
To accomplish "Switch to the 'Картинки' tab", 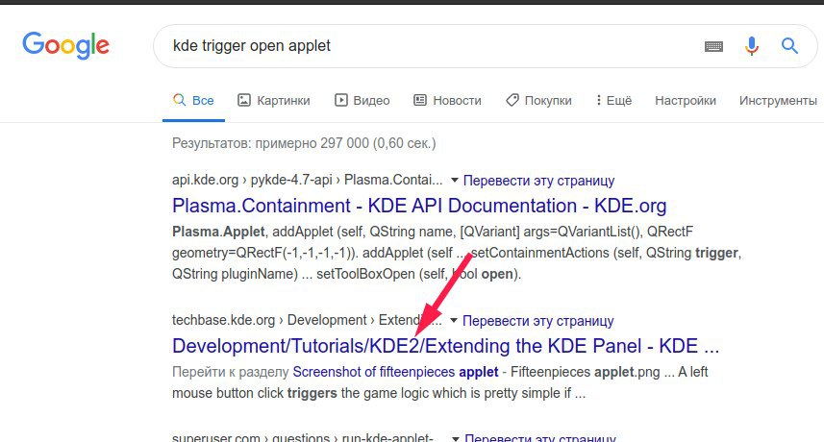I will click(x=274, y=100).
